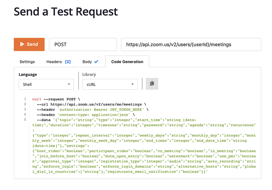The image size is (272, 190).
Task: Click line number 1 in code gutter
Action: (x=25, y=99)
